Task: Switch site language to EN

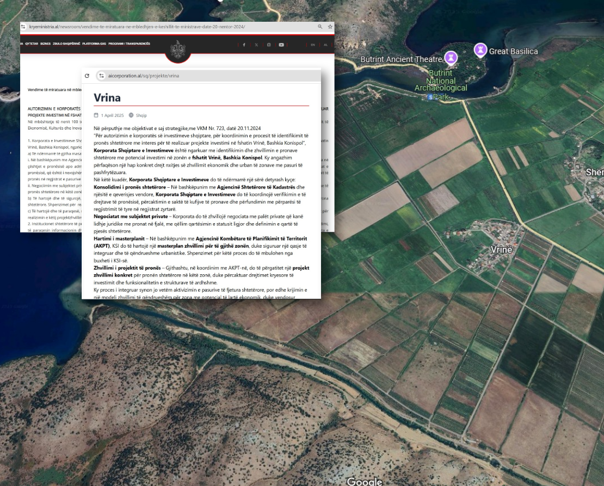Action: 313,45
